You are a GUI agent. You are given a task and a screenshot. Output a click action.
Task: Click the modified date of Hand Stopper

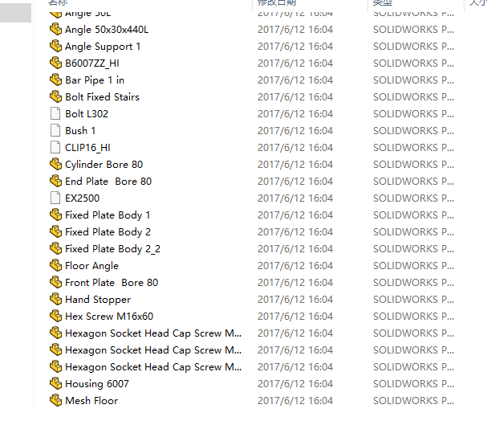[x=295, y=300]
